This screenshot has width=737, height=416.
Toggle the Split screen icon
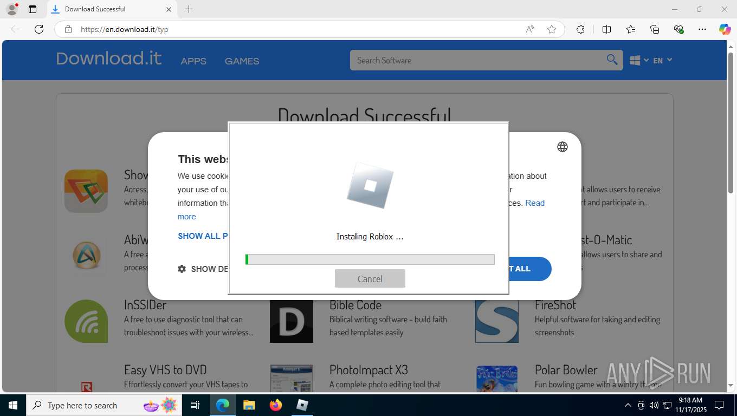tap(606, 29)
